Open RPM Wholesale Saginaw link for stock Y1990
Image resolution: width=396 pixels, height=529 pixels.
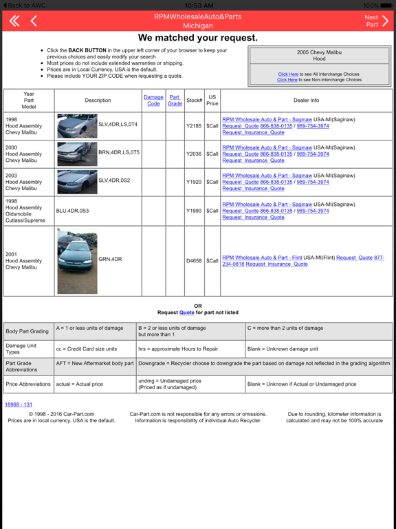pos(267,205)
